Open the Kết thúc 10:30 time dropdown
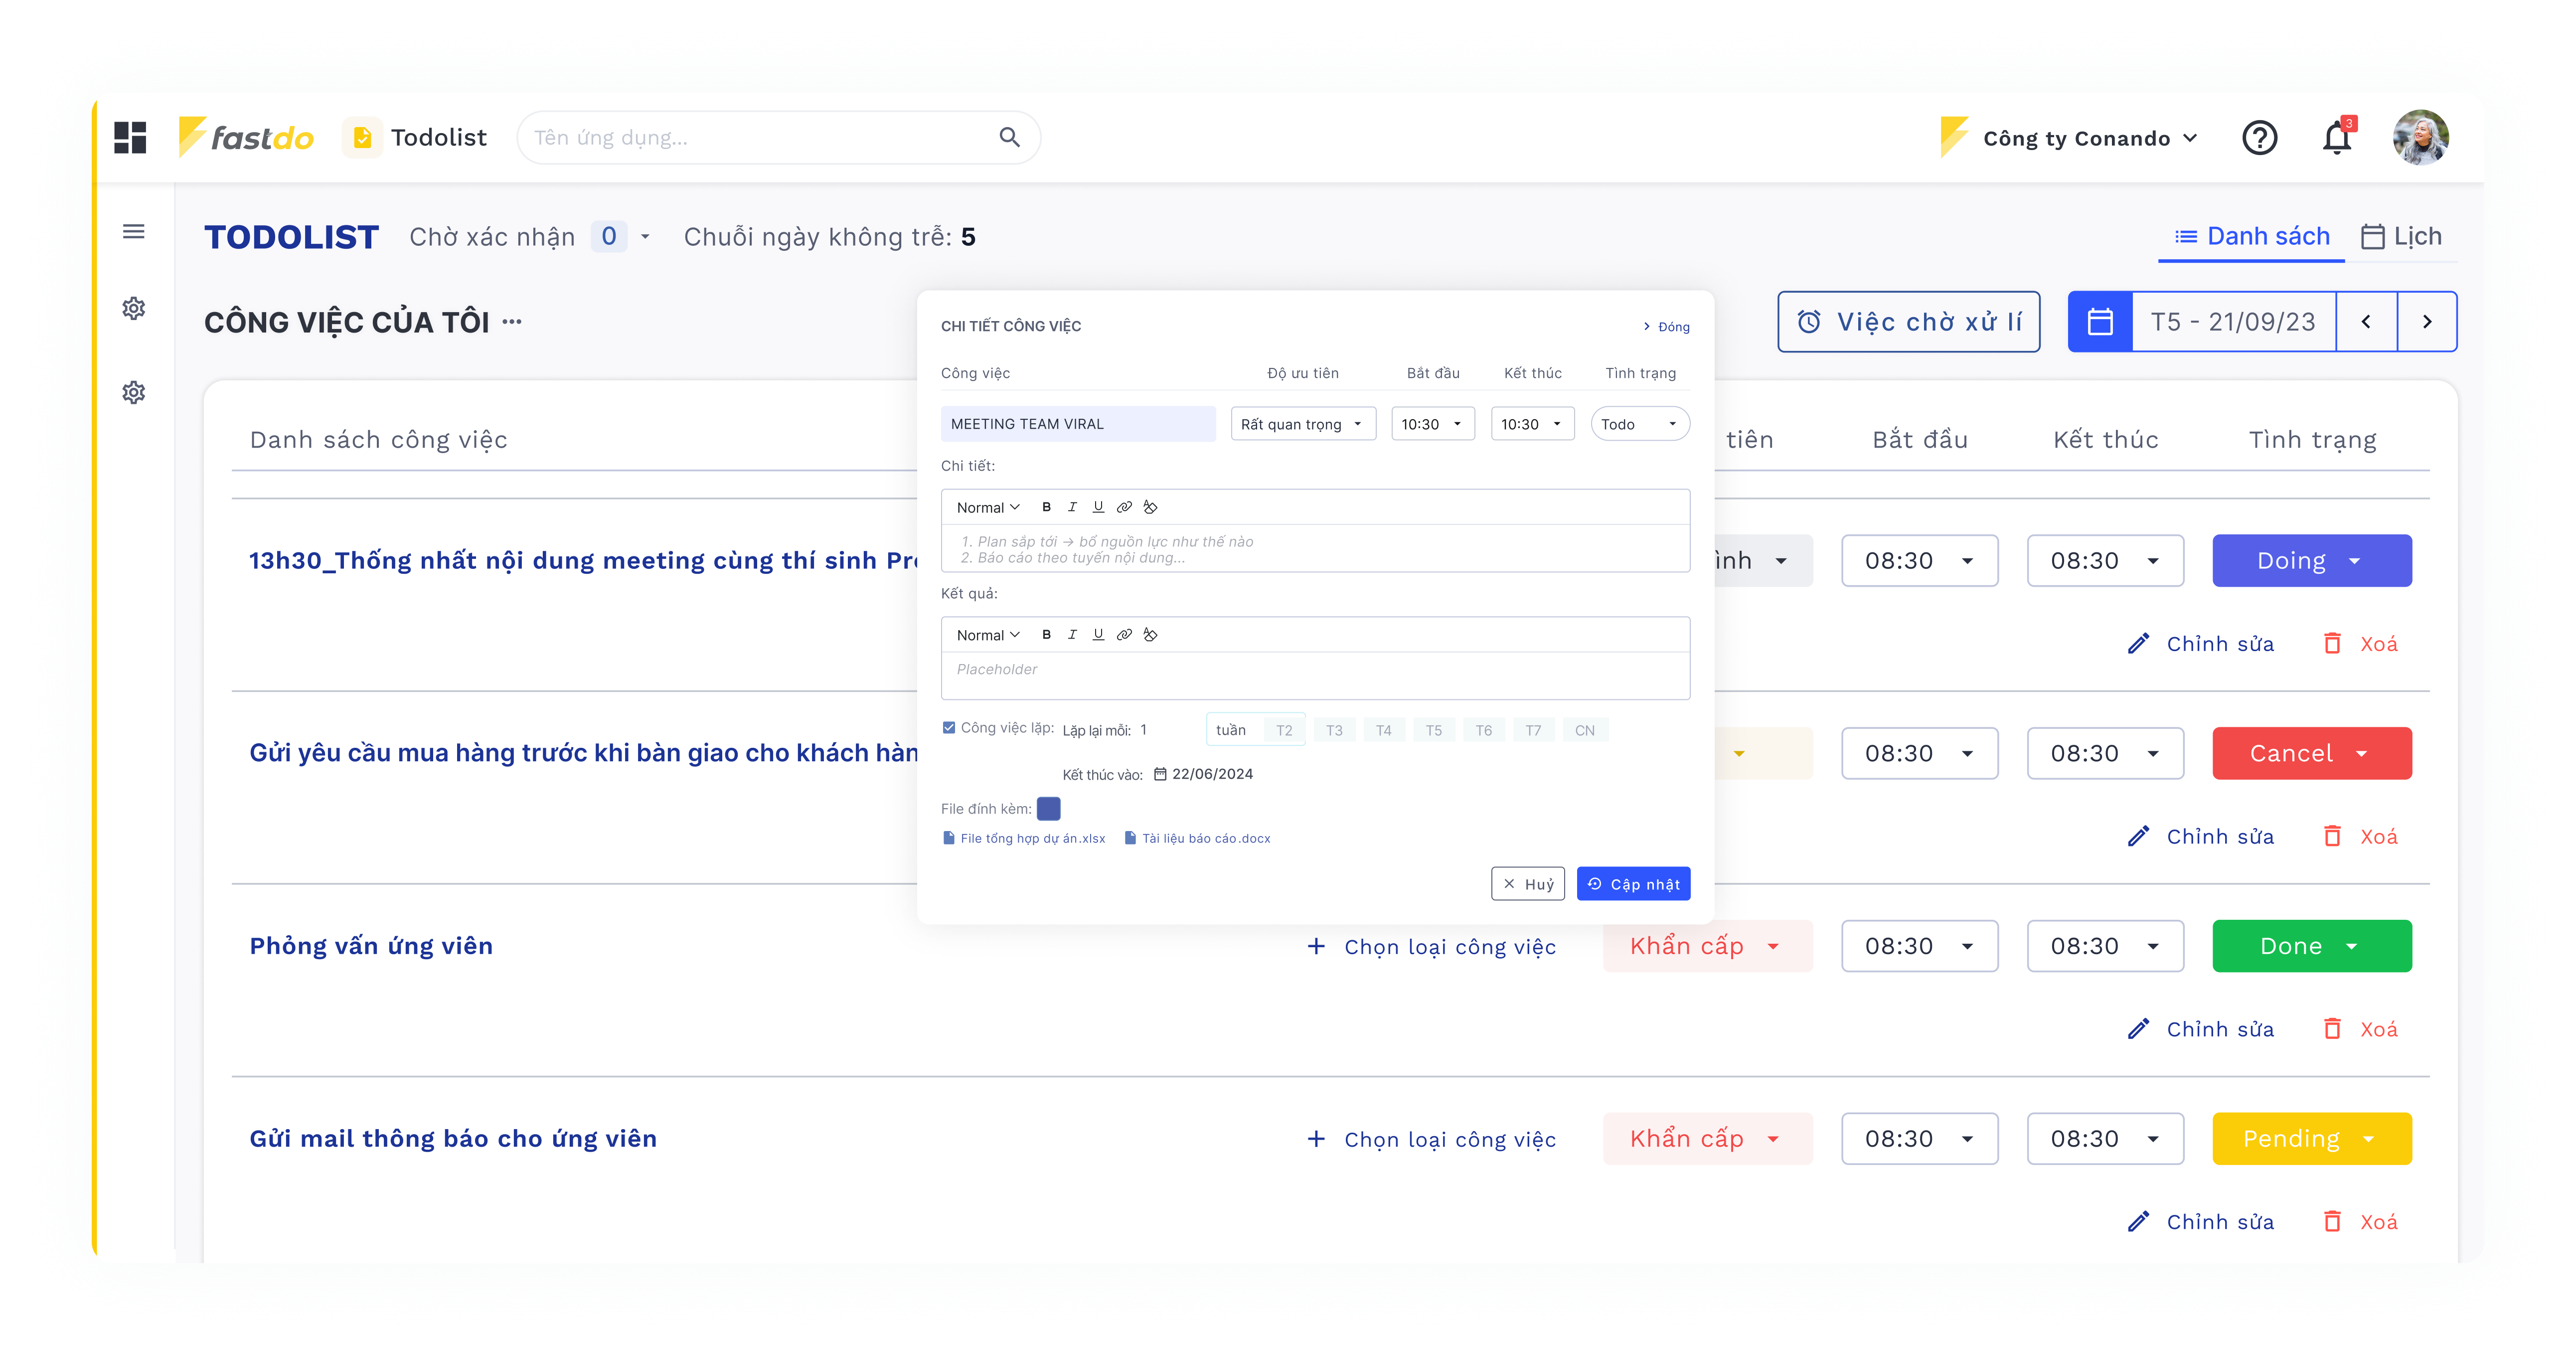 click(x=1532, y=424)
